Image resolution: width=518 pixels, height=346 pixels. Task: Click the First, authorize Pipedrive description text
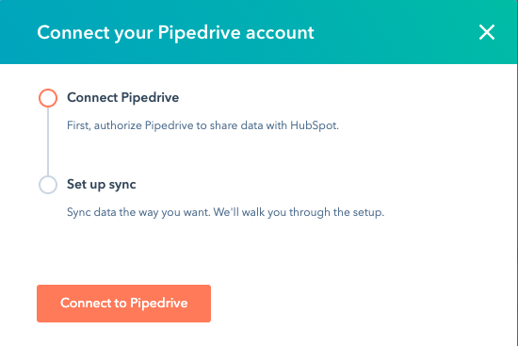[x=202, y=125]
